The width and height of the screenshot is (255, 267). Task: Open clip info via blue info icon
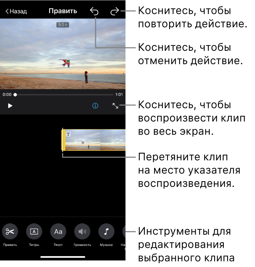pyautogui.click(x=95, y=106)
